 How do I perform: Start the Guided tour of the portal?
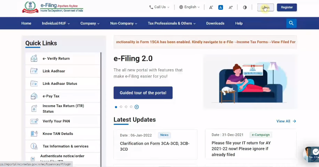tap(143, 93)
